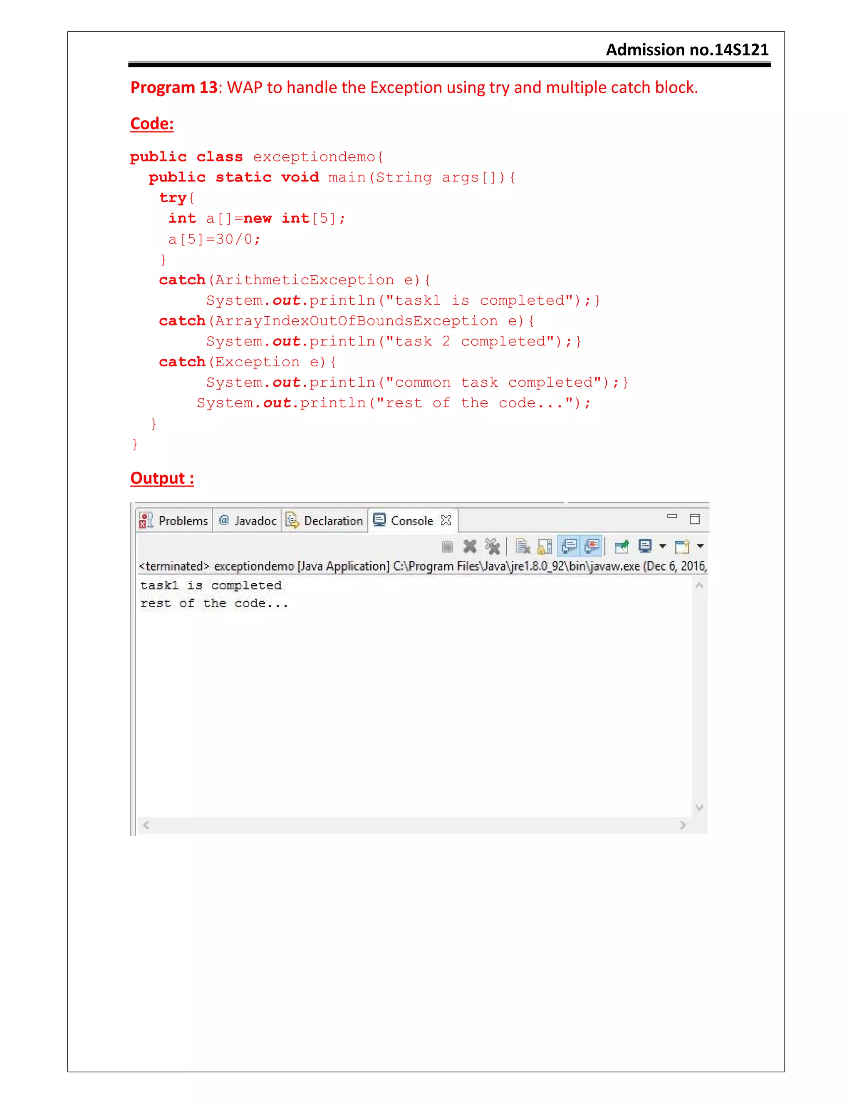Toggle Pin Console button
This screenshot has height=1103, width=852.
point(622,547)
